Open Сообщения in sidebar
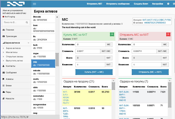This screenshot has width=175, height=119. (x=11, y=72)
